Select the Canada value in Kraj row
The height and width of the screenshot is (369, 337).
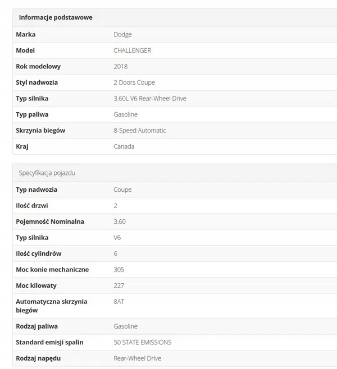(x=124, y=146)
